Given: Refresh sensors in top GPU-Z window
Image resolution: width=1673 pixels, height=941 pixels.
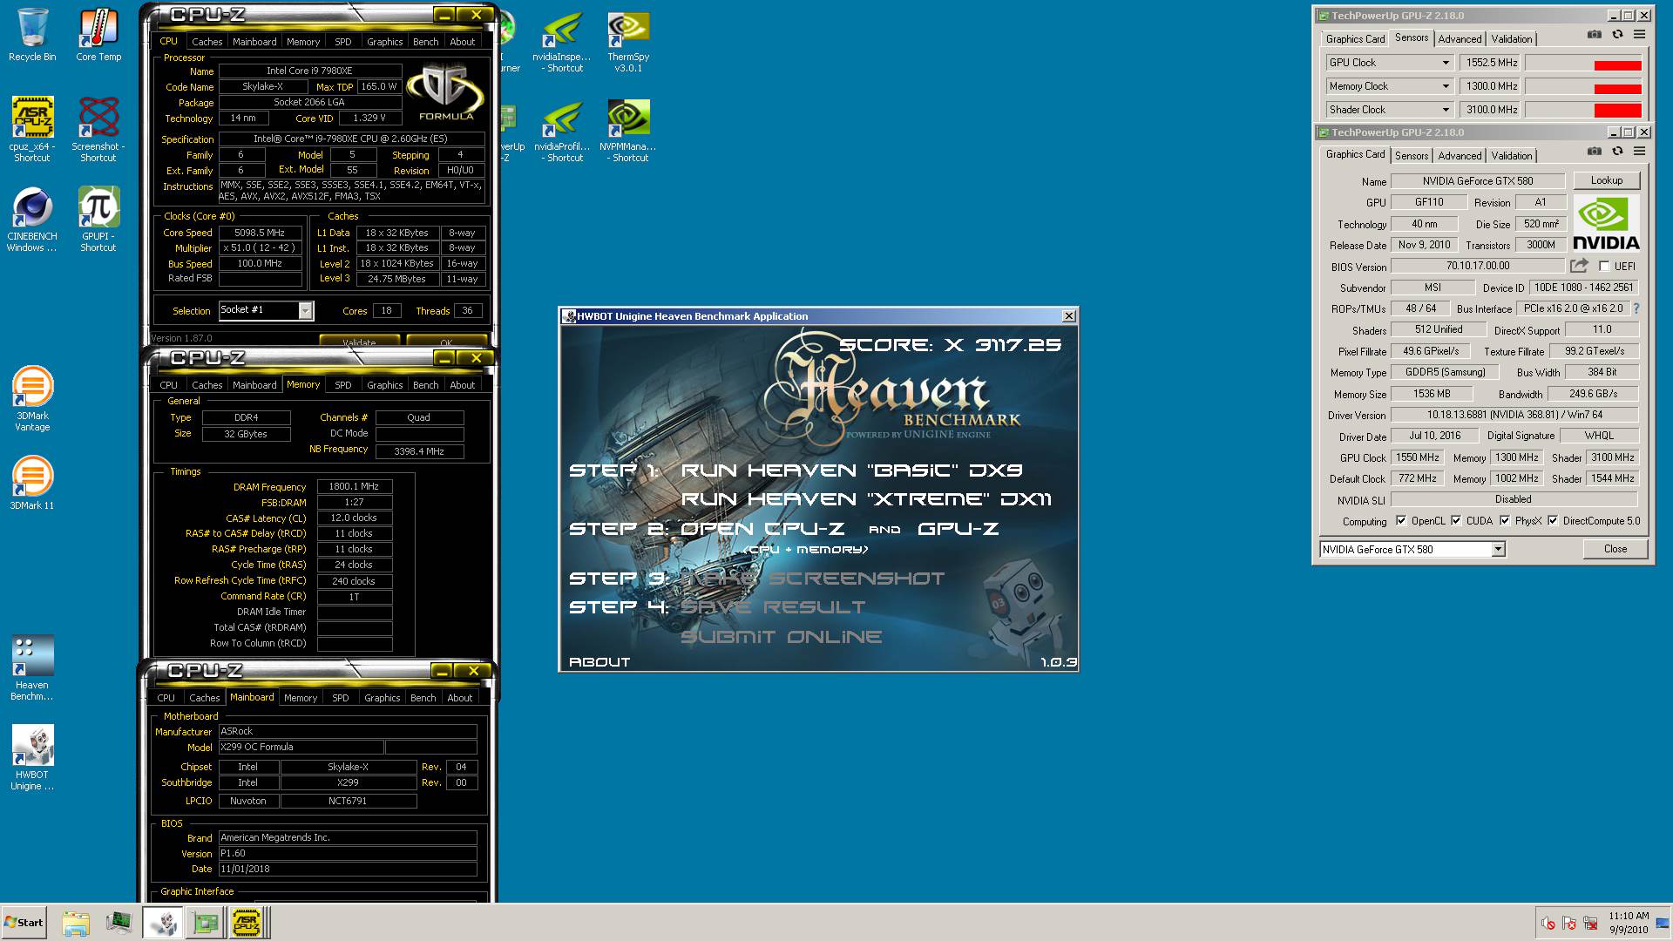Looking at the screenshot, I should tap(1617, 35).
